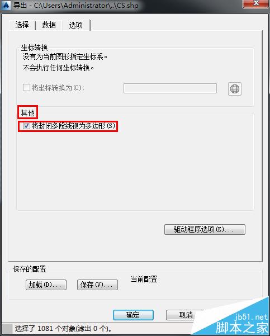Open 驱动程序选项(E)... settings
The image size is (270, 336).
click(x=205, y=230)
